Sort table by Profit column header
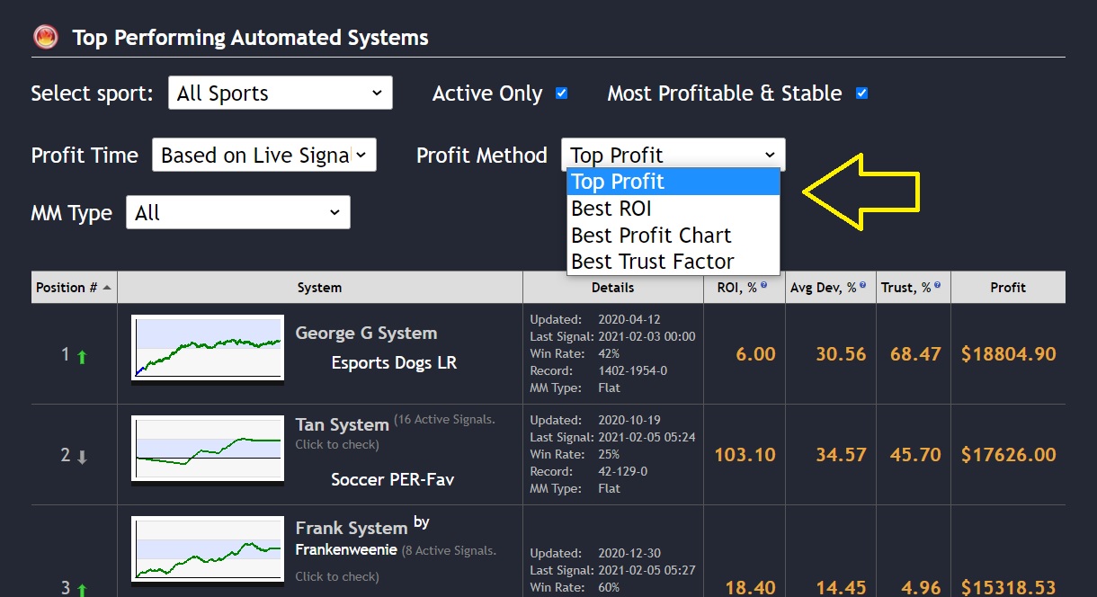This screenshot has width=1097, height=597. point(1008,288)
